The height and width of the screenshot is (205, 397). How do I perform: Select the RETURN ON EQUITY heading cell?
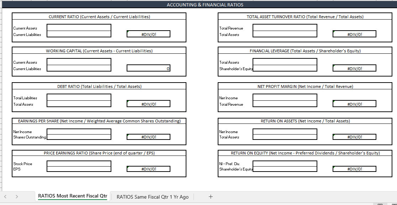tap(305, 153)
